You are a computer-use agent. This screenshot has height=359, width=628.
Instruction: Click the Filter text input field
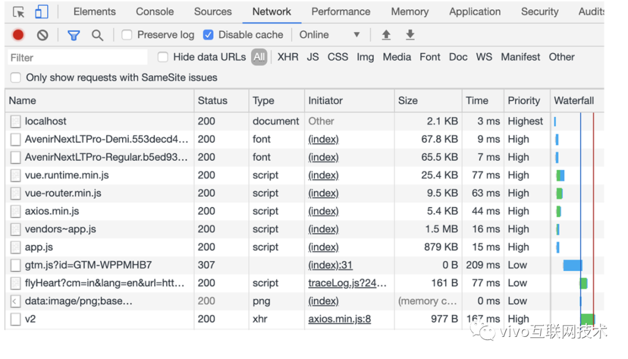pyautogui.click(x=77, y=58)
